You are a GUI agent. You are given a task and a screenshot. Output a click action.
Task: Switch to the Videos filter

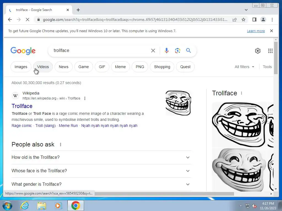pyautogui.click(x=43, y=67)
